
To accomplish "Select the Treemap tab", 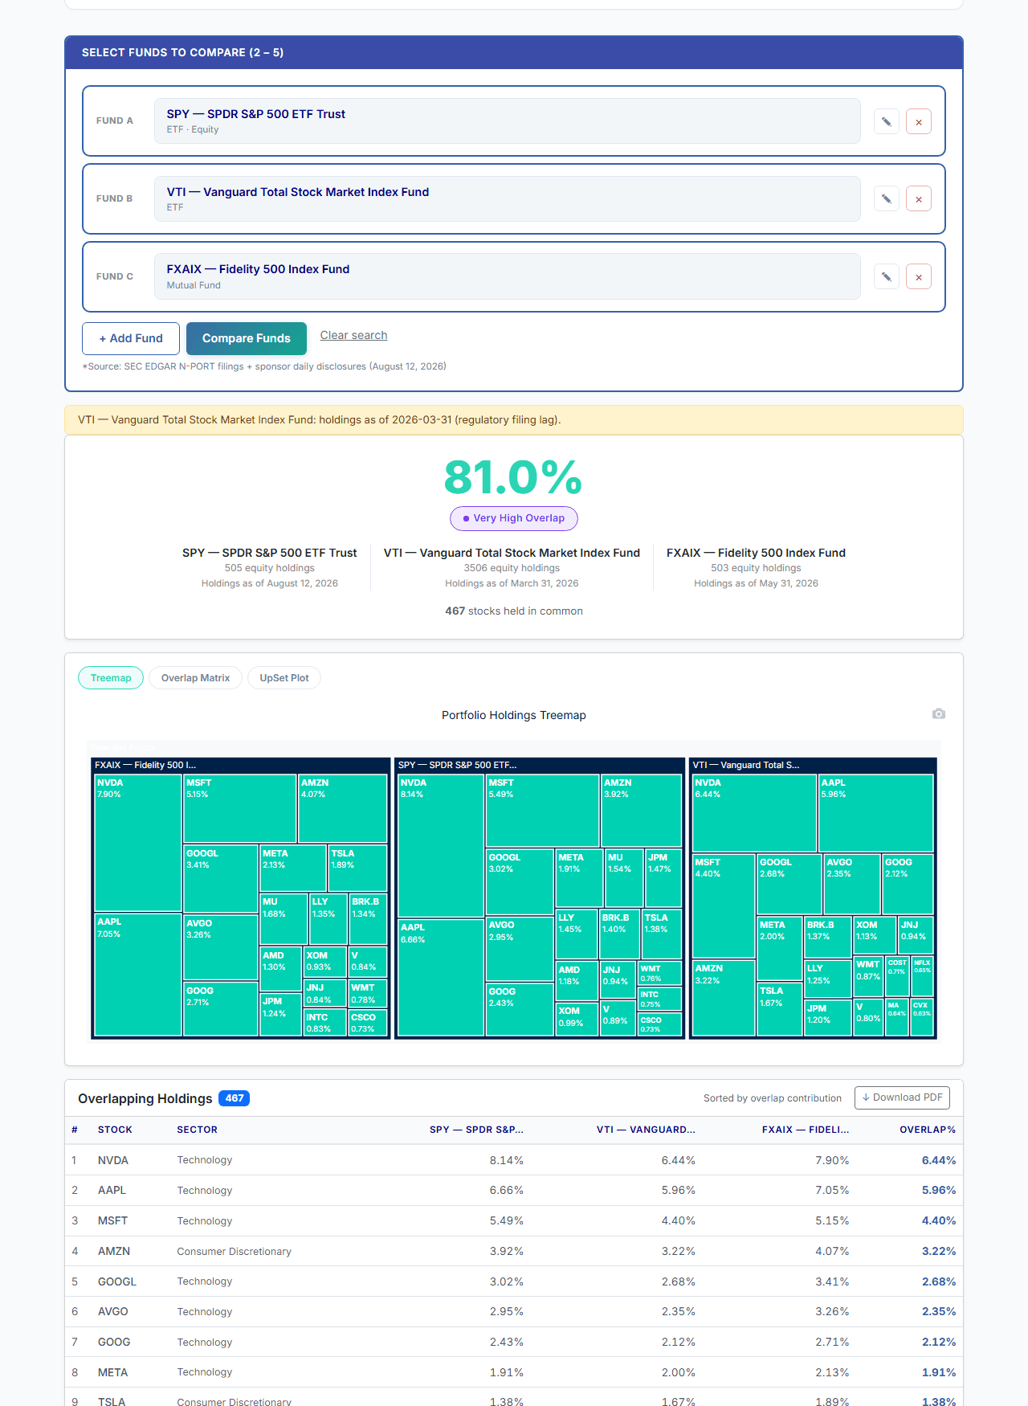I will point(111,678).
